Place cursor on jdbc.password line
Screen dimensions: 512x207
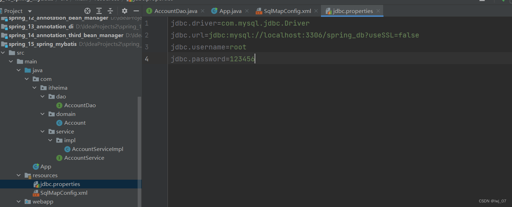pyautogui.click(x=213, y=59)
